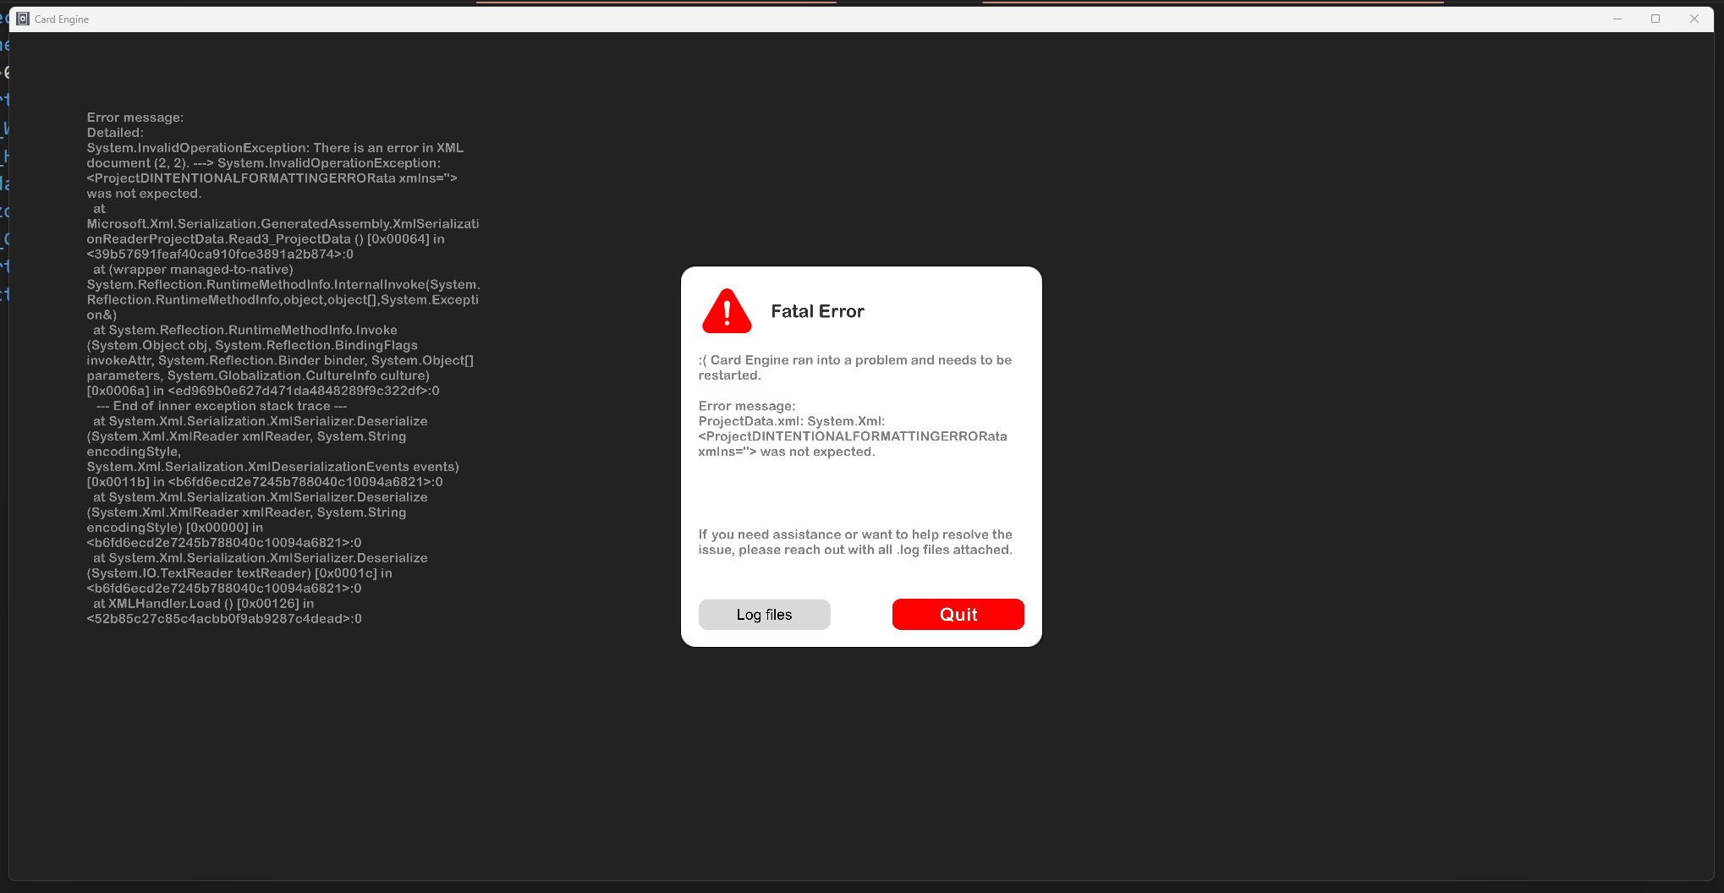
Task: Click 'Error message:' label inside the dialog
Action: tap(747, 406)
